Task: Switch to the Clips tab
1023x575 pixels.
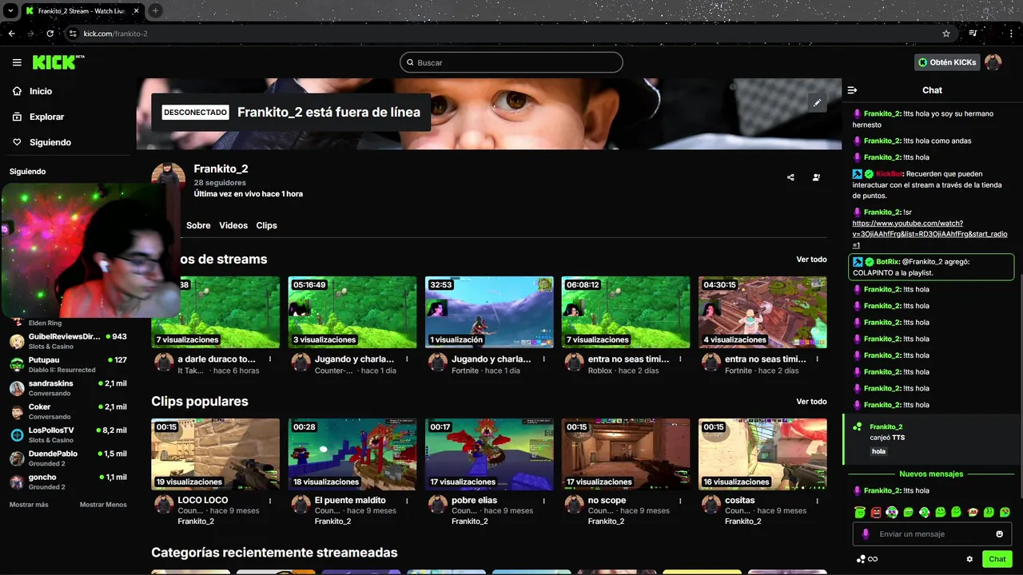Action: click(x=266, y=225)
